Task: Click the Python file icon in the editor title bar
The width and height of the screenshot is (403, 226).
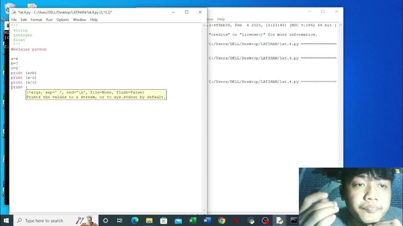Action: (14, 12)
